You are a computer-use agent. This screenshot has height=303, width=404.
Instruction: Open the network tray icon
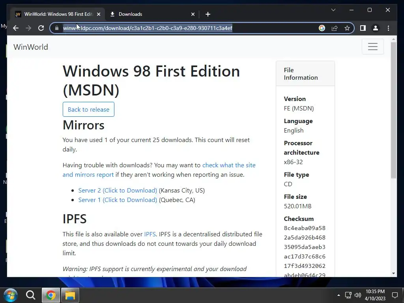[348, 295]
